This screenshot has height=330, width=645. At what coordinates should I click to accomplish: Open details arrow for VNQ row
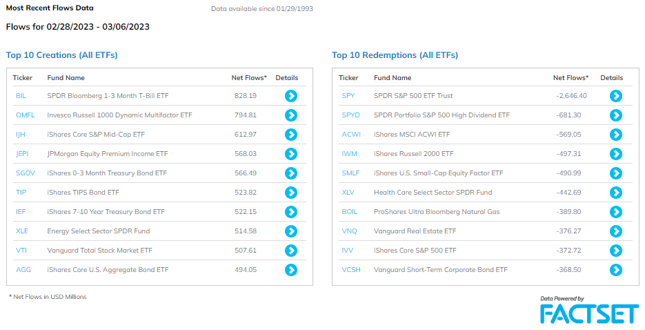click(616, 231)
